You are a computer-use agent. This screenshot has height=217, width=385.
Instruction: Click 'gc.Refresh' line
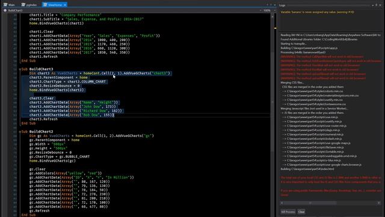(x=39, y=210)
